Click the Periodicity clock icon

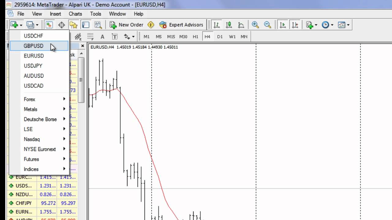tap(325, 25)
